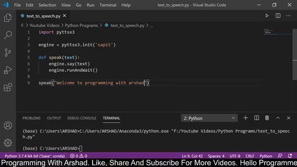Open the Go menu
The image size is (297, 167).
pos(78,5)
